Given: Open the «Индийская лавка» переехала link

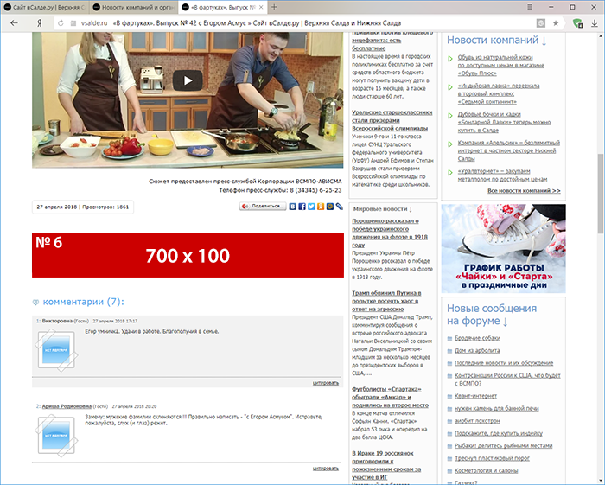Looking at the screenshot, I should pyautogui.click(x=499, y=93).
